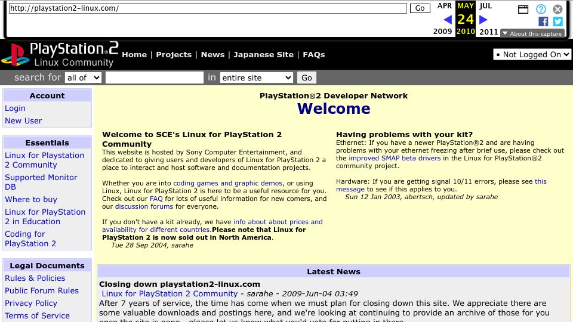Open the capture window icon in toolbar
This screenshot has width=573, height=322.
(523, 9)
